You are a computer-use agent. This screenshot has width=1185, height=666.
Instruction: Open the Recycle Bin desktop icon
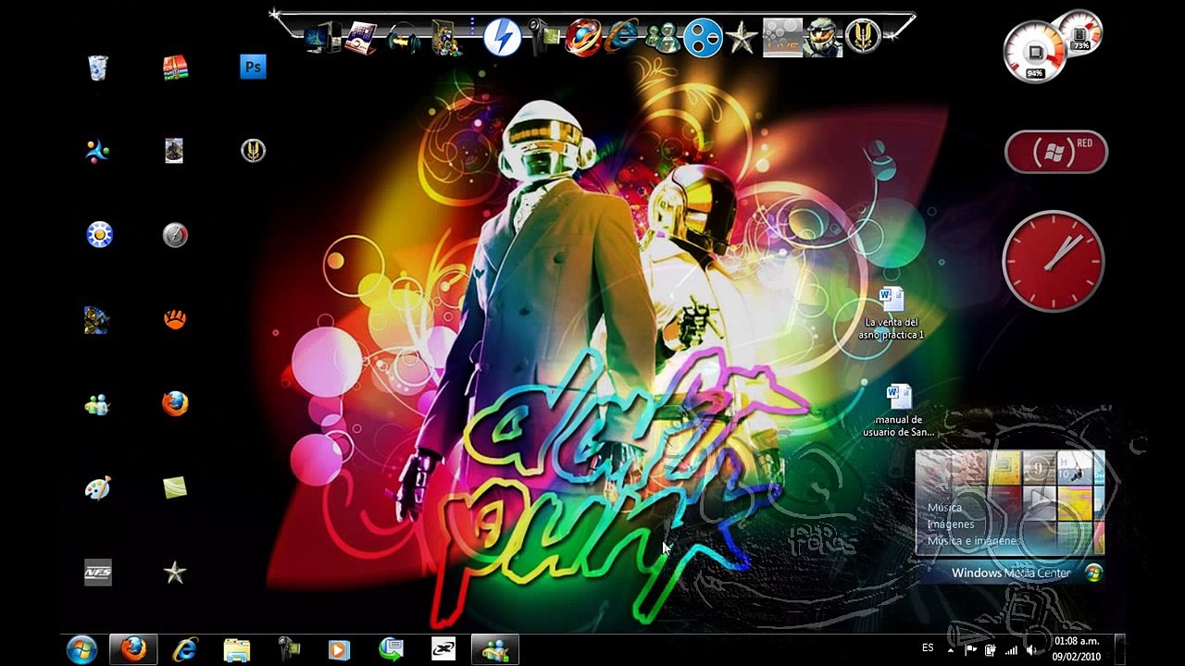(x=98, y=68)
